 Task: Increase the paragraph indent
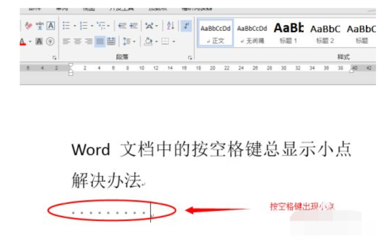134,25
